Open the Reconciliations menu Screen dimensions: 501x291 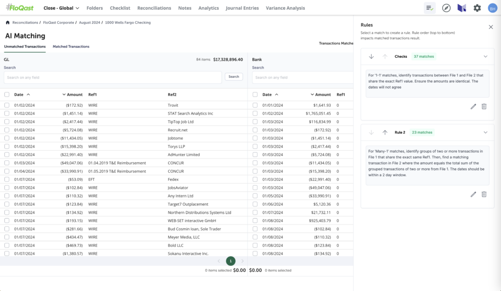[x=154, y=8]
